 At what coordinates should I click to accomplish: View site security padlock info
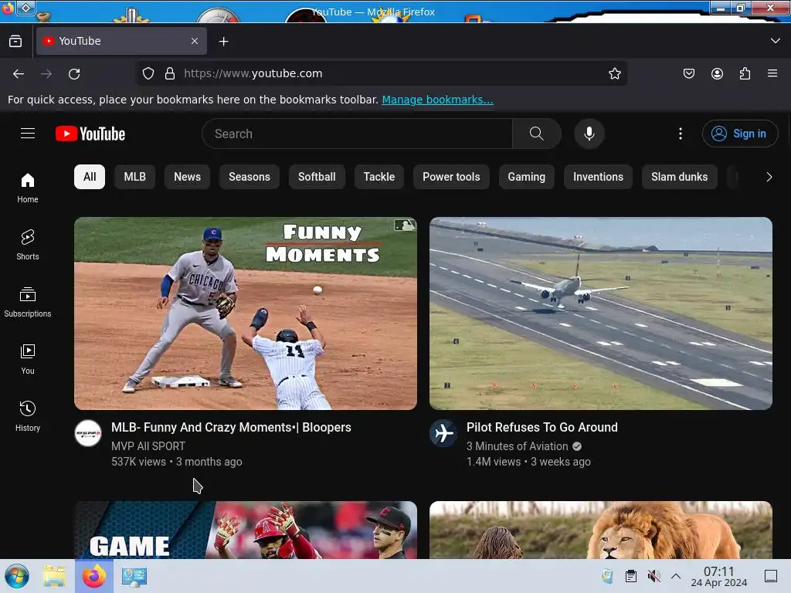(170, 73)
